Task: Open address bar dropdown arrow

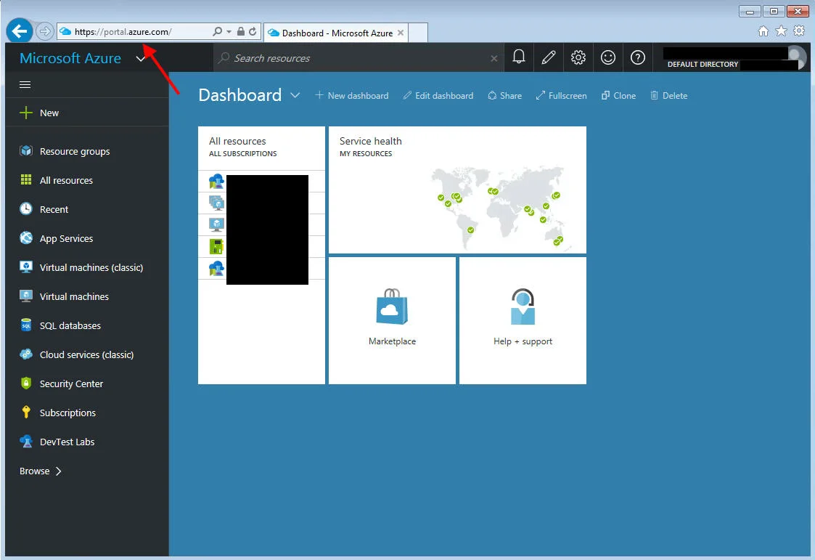Action: coord(229,32)
